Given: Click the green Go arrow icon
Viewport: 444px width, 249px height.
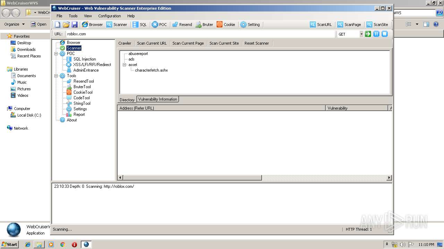Looking at the screenshot, I should click(x=368, y=34).
